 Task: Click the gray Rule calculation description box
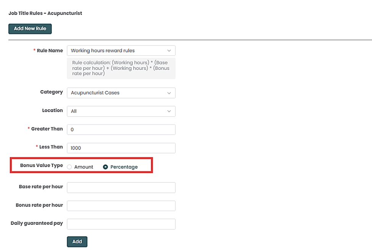[x=121, y=68]
